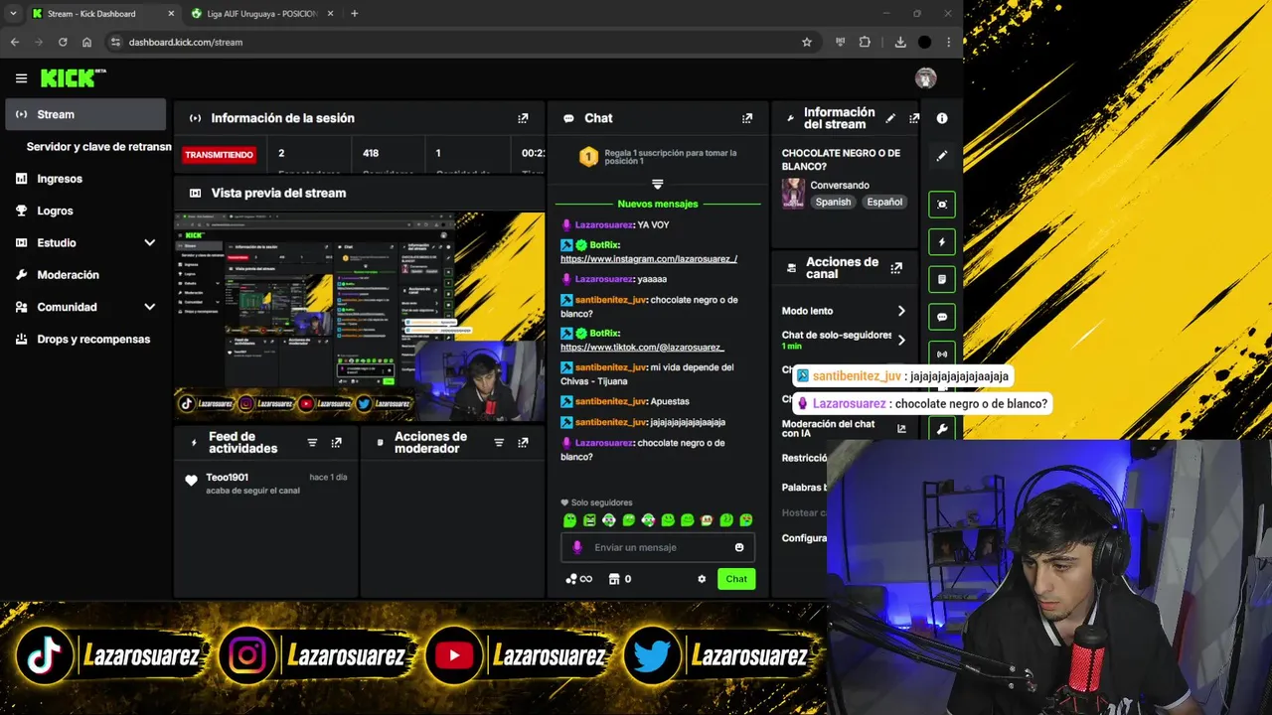The image size is (1272, 715).
Task: Open Chat de solo-seguidores options arrow
Action: click(901, 340)
